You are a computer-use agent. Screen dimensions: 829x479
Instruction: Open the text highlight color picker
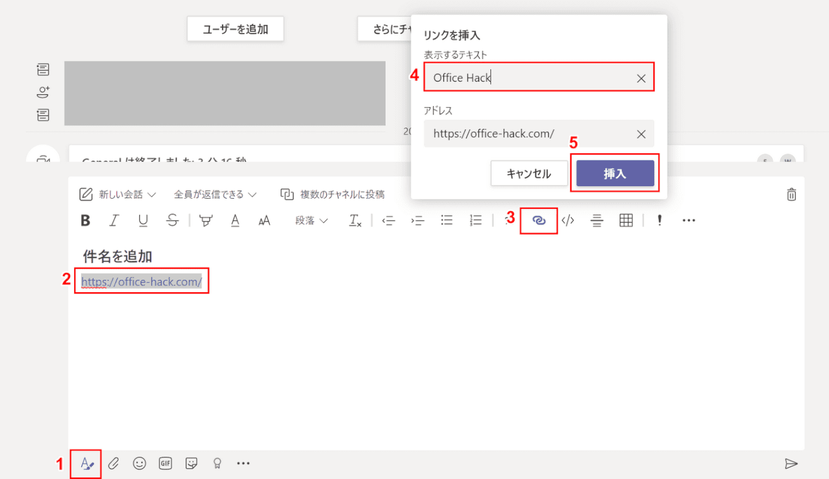click(x=206, y=220)
